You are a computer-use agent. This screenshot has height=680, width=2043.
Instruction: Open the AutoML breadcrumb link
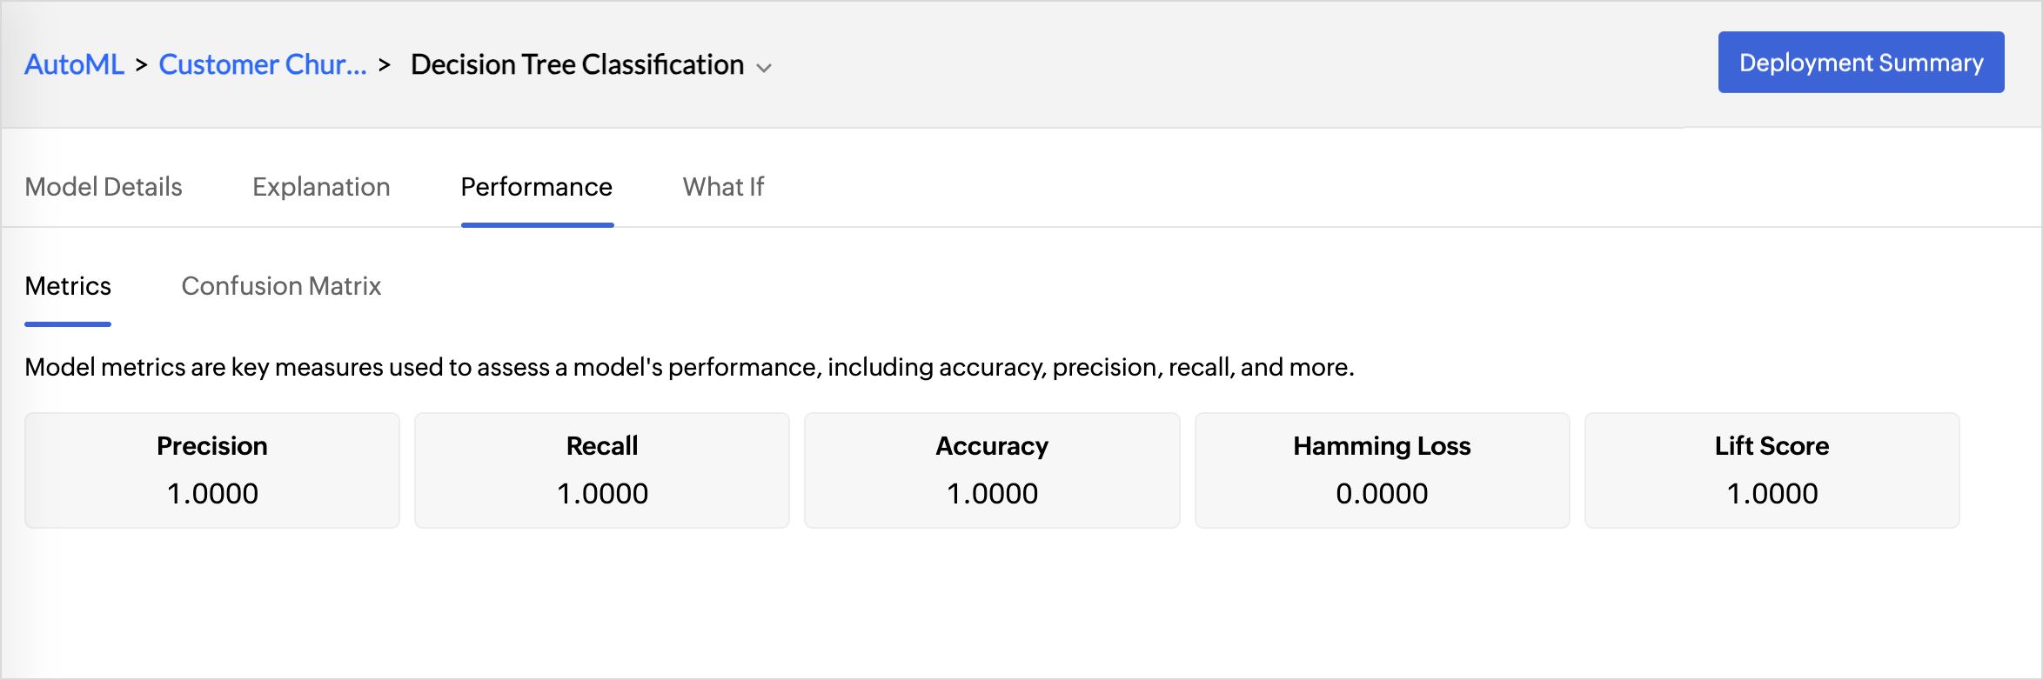pos(74,64)
